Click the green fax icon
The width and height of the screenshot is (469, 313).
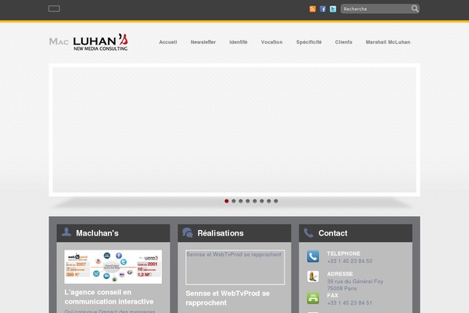tap(313, 298)
